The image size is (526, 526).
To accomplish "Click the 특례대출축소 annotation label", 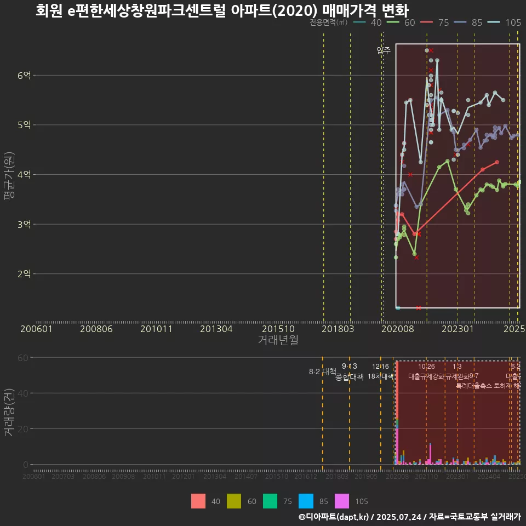I will tap(473, 386).
